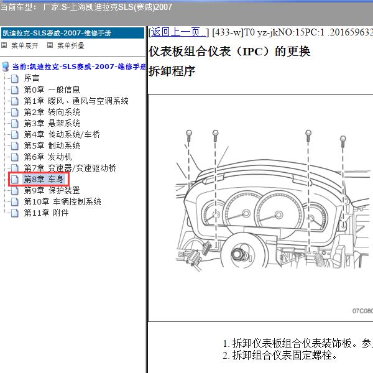Click the page icon beside 第7章 变速器/变速驱动桥
The height and width of the screenshot is (373, 373).
(15, 168)
